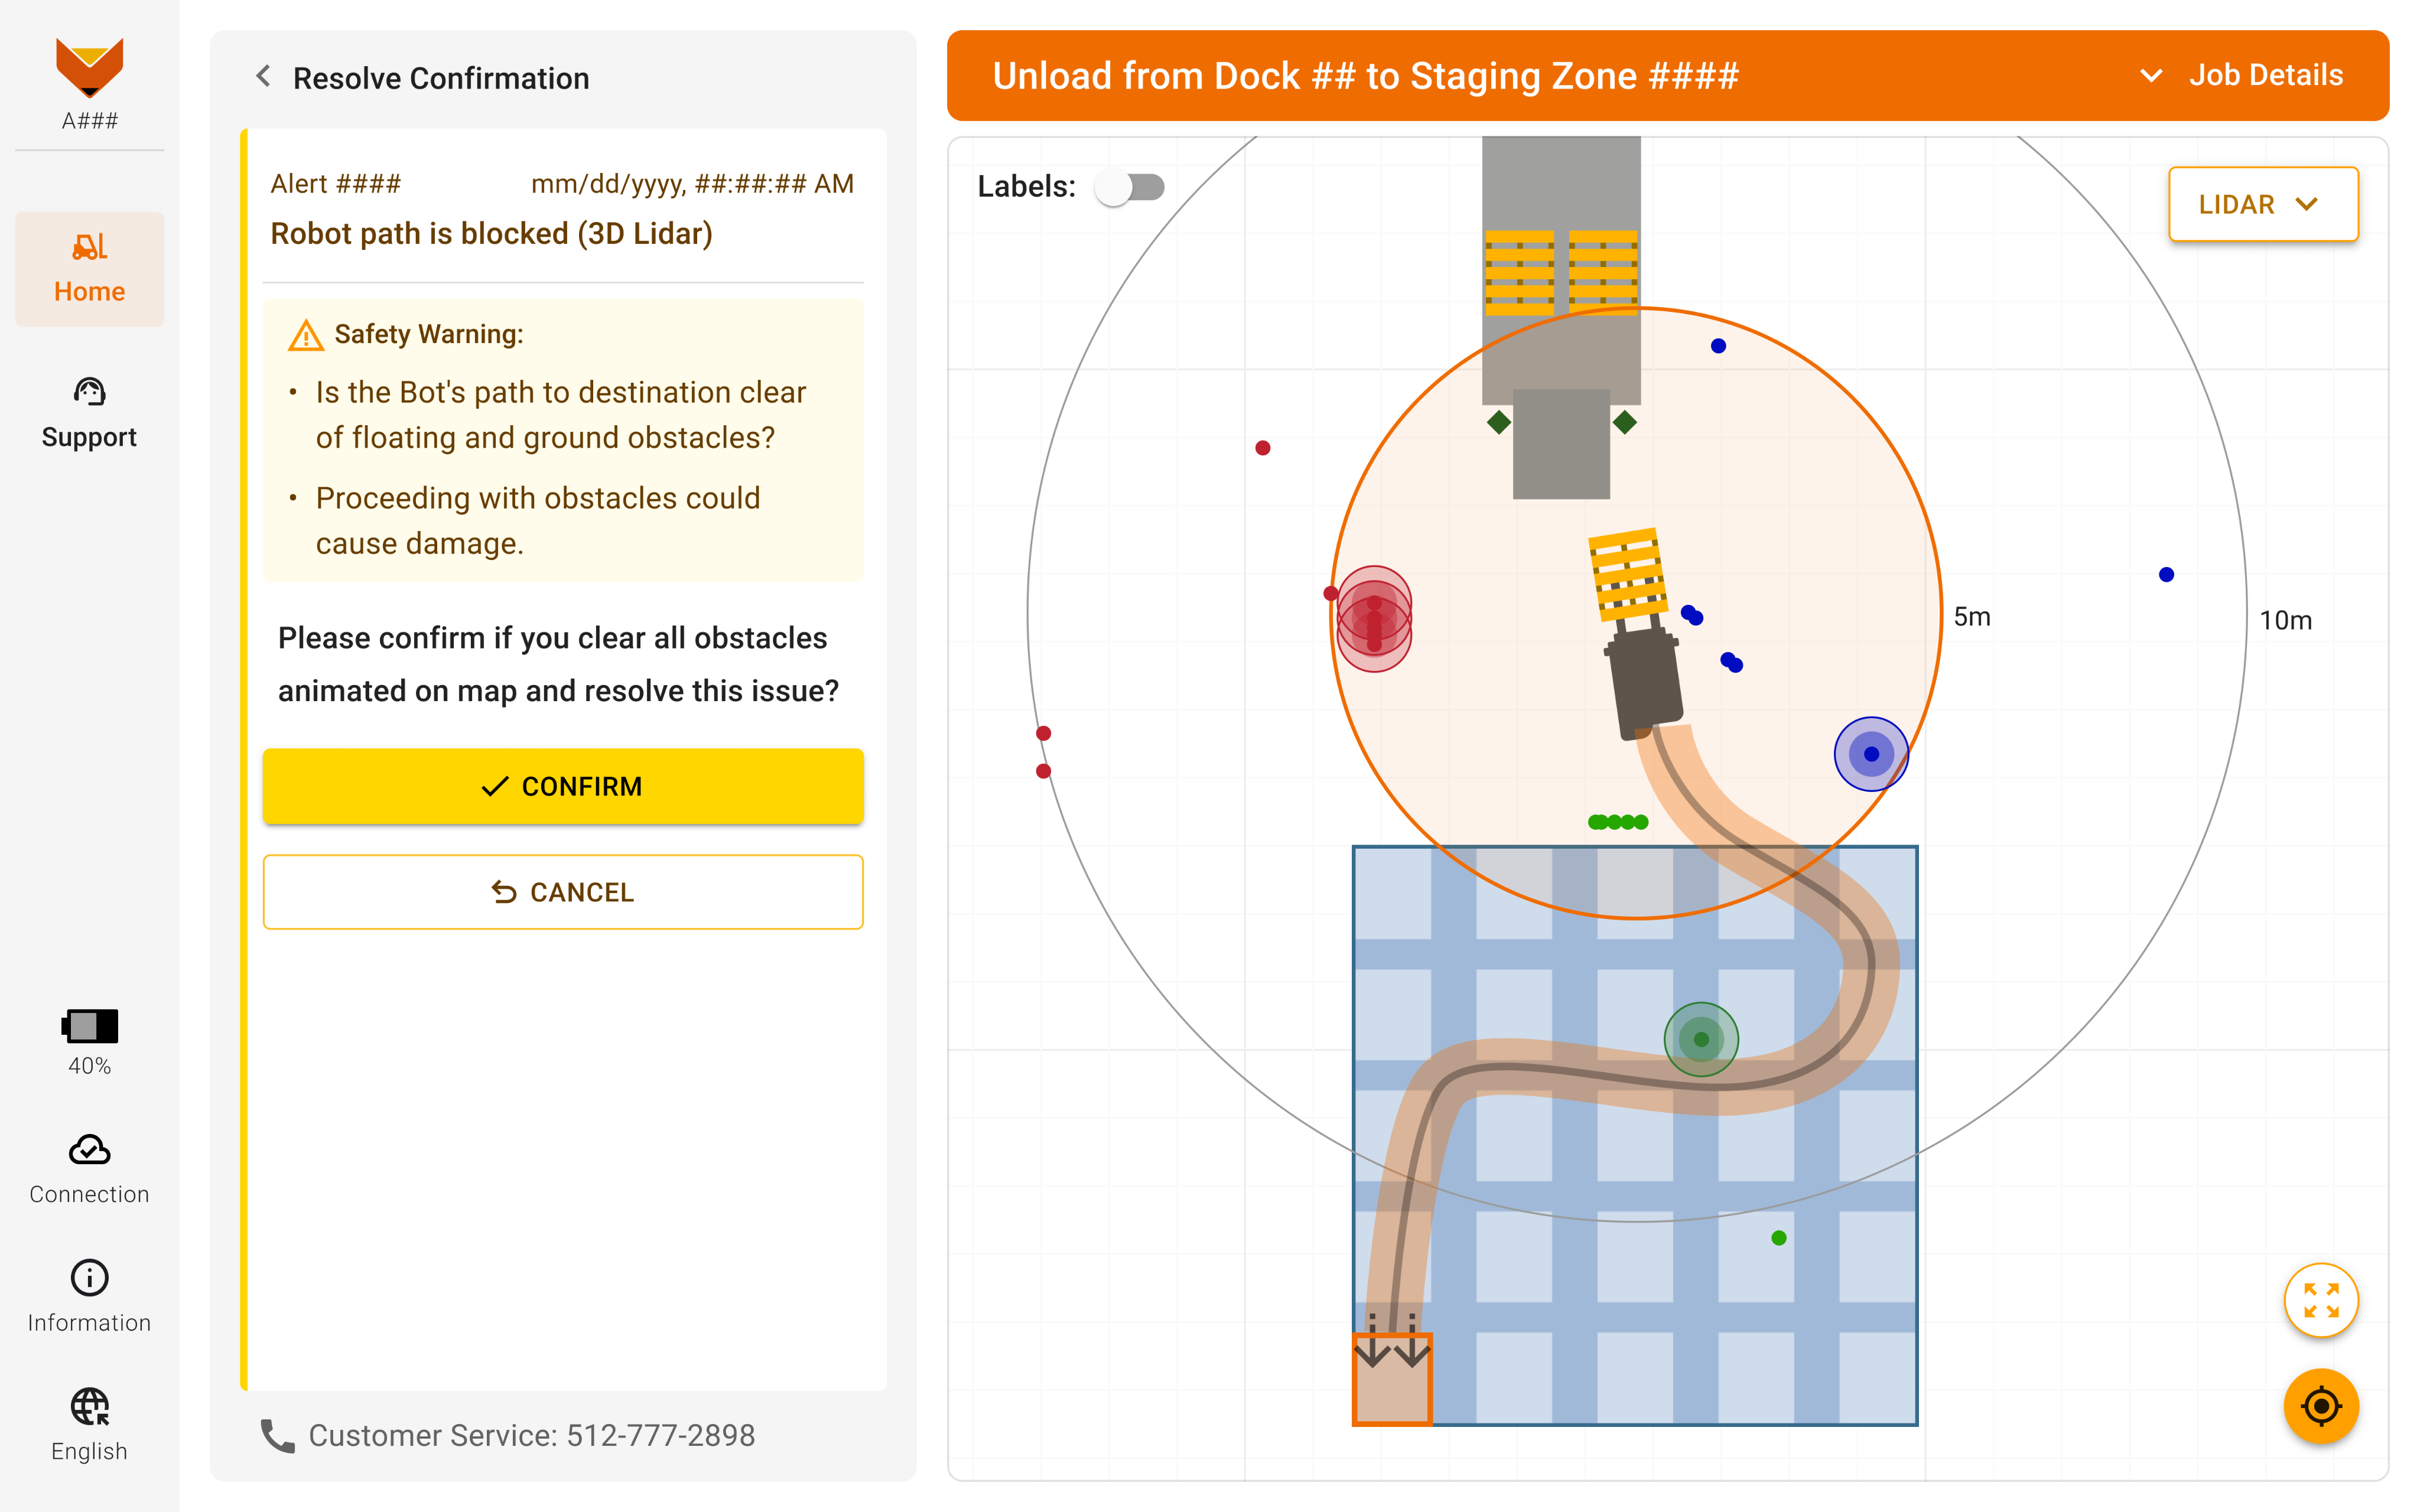
Task: Select the green pulsing obstacle on path
Action: pyautogui.click(x=1701, y=1039)
